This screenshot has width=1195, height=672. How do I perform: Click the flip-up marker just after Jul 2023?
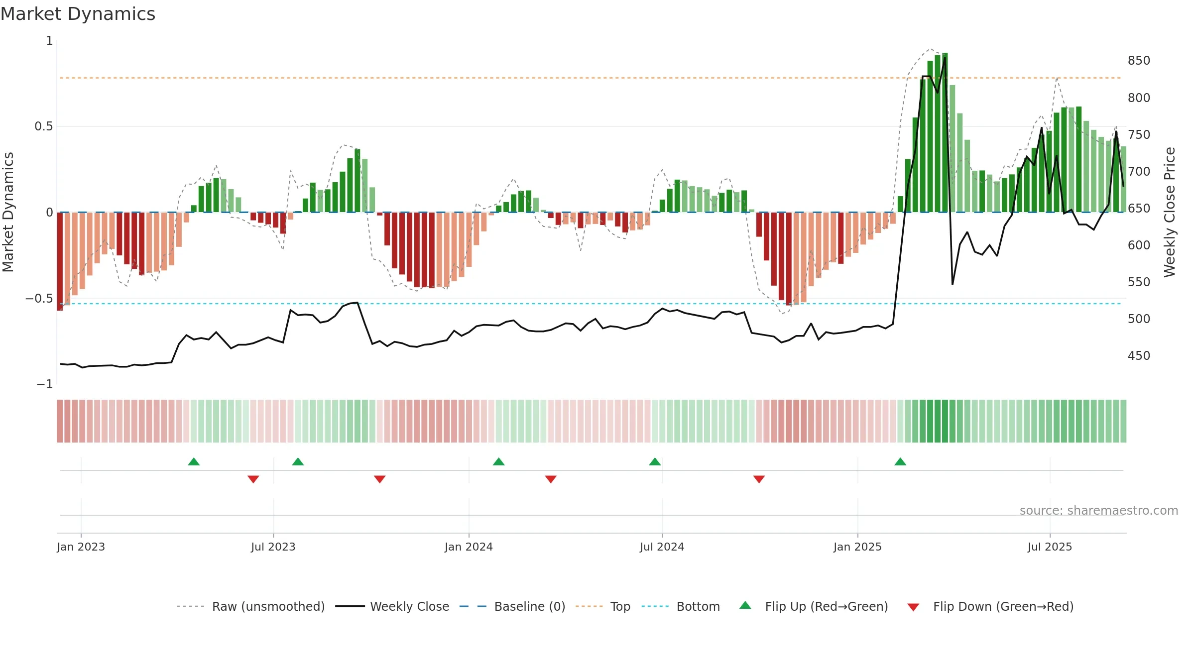coord(298,461)
